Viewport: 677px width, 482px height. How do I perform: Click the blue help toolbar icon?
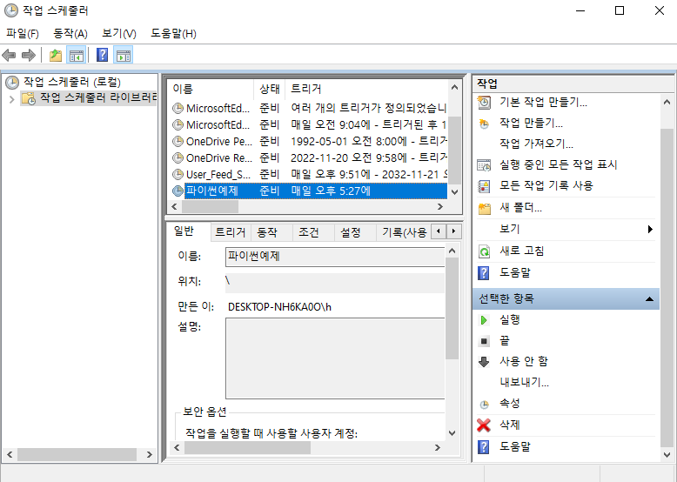102,55
